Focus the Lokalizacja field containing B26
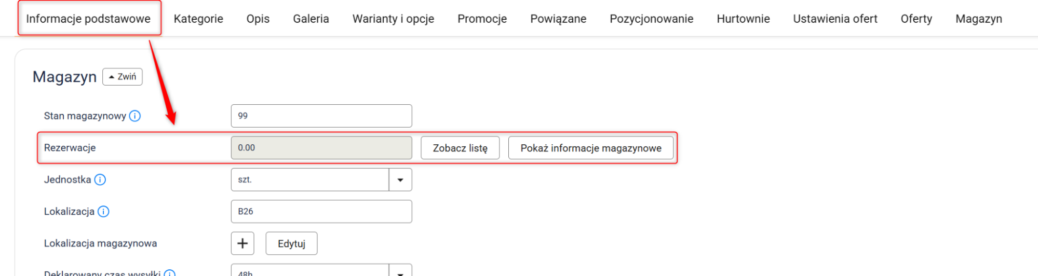This screenshot has height=276, width=1038. (x=321, y=212)
